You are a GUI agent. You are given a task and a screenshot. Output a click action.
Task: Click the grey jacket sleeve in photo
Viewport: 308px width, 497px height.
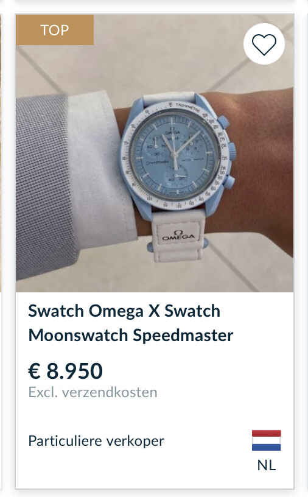(x=44, y=187)
